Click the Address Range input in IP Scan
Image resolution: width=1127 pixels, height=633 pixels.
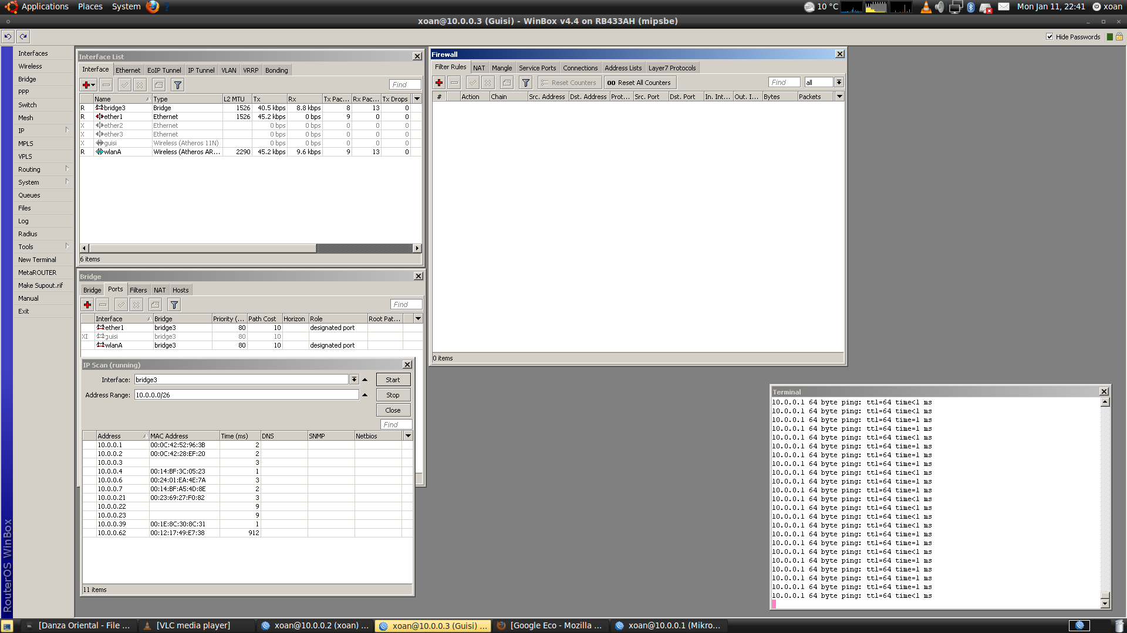tap(247, 395)
